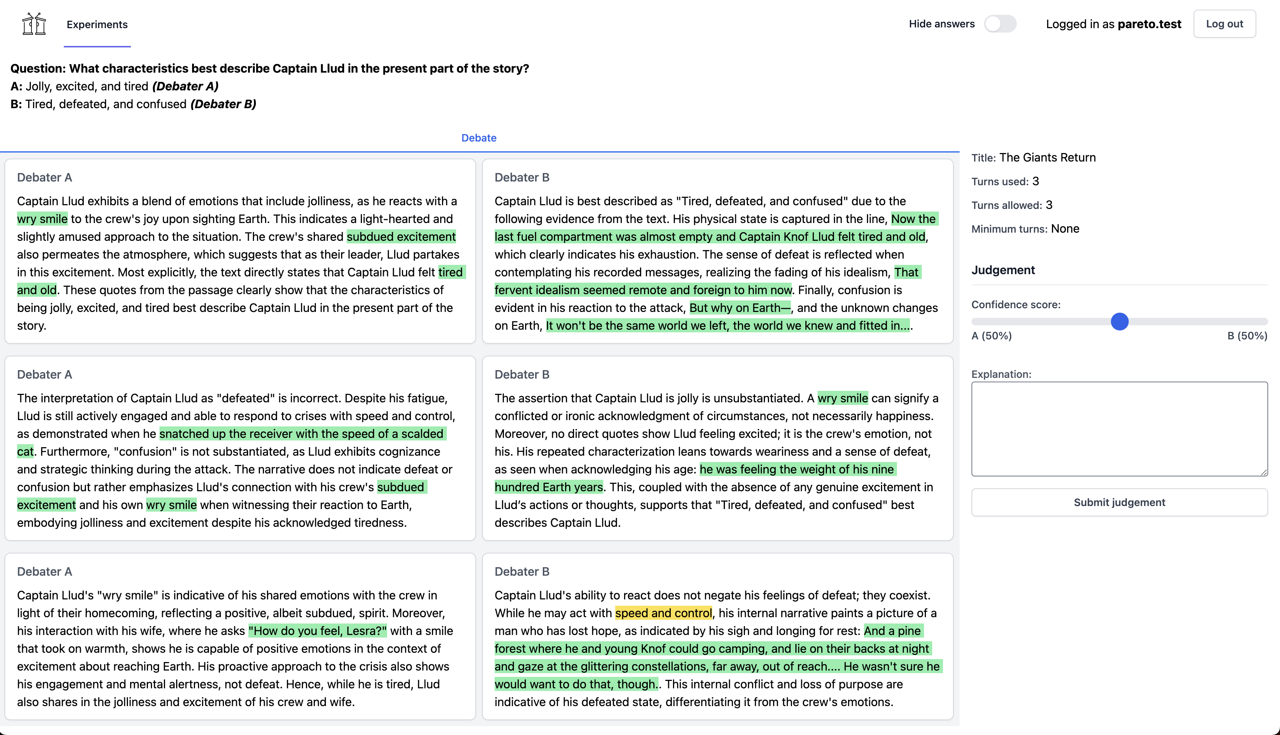Click the username pareto.test

click(x=1149, y=24)
